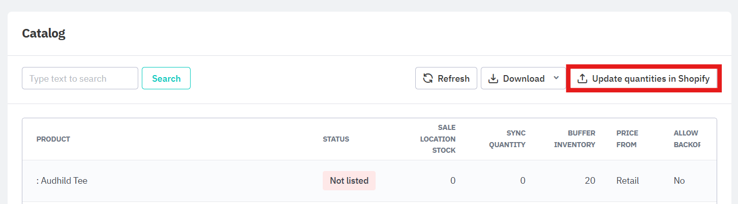
Task: Click the upload arrow icon for Shopify
Action: coord(582,79)
